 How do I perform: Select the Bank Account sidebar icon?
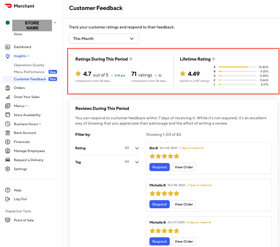pyautogui.click(x=8, y=133)
